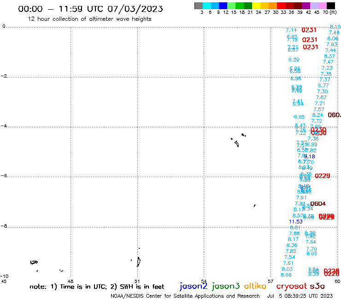
Task: Click the red 'cryosat' satellite label
Action: click(292, 286)
